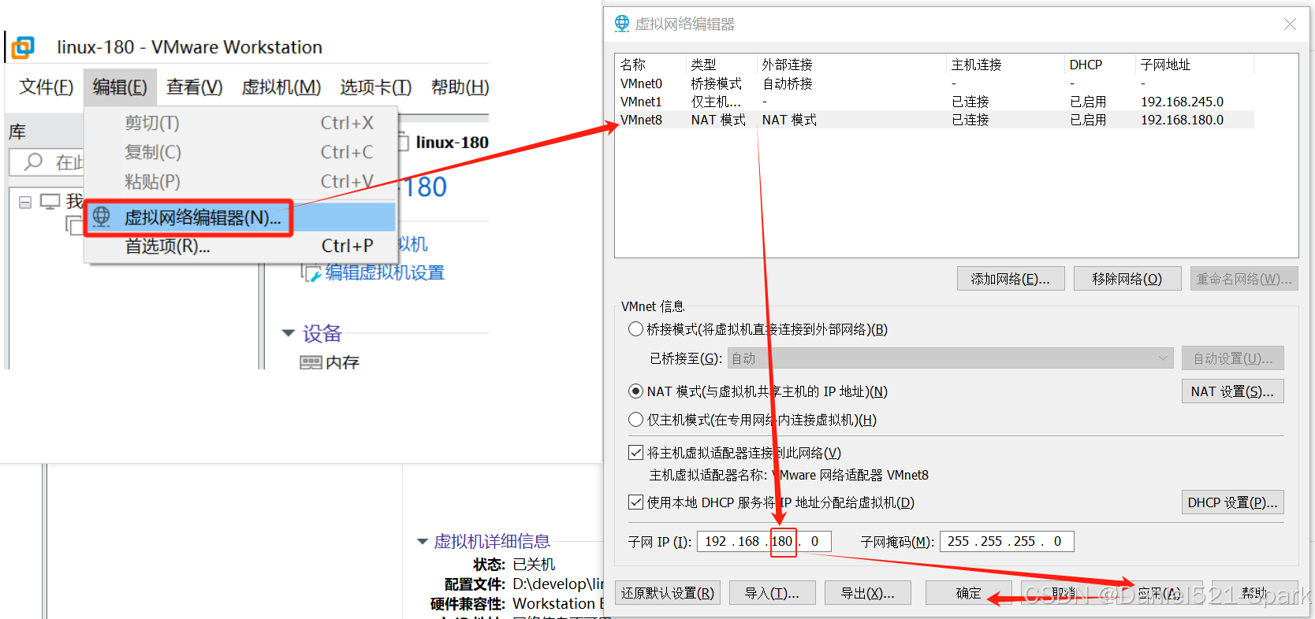Click the wrench icon by 编辑虚拟机设置

pyautogui.click(x=312, y=273)
